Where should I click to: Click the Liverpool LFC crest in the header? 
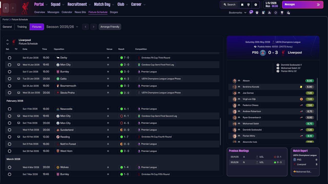25,8
